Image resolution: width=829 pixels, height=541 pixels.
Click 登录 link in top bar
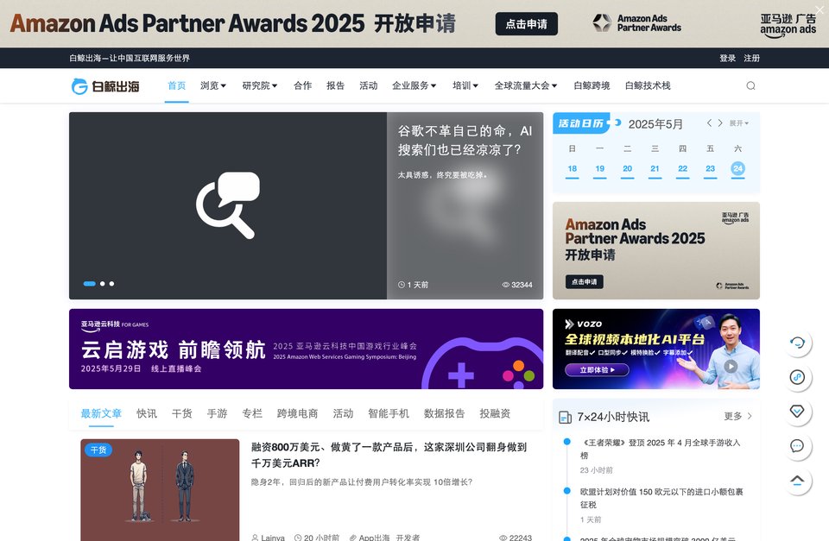coord(727,58)
